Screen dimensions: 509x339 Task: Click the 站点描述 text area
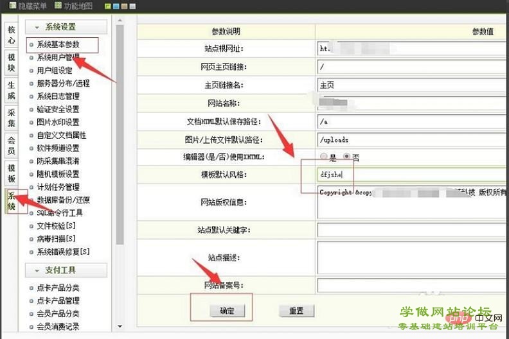pyautogui.click(x=413, y=257)
